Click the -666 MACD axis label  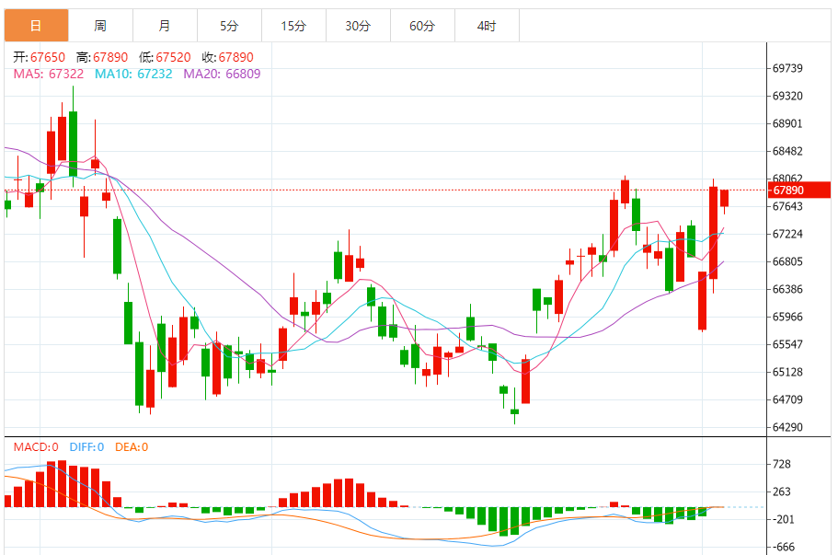(784, 547)
